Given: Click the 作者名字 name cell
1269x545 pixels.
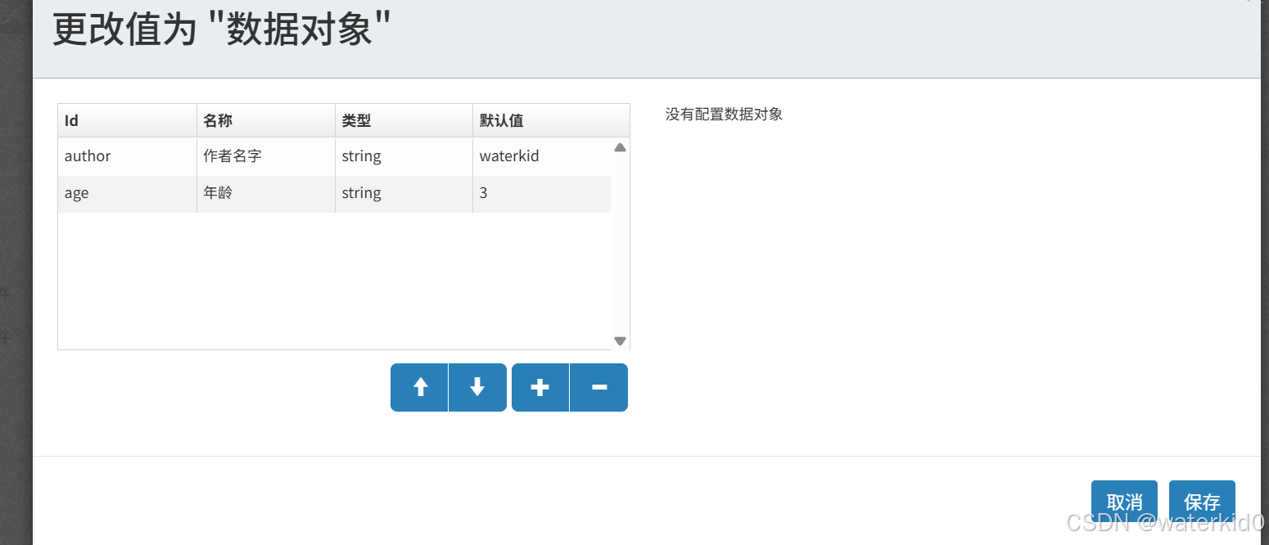Looking at the screenshot, I should click(x=266, y=155).
